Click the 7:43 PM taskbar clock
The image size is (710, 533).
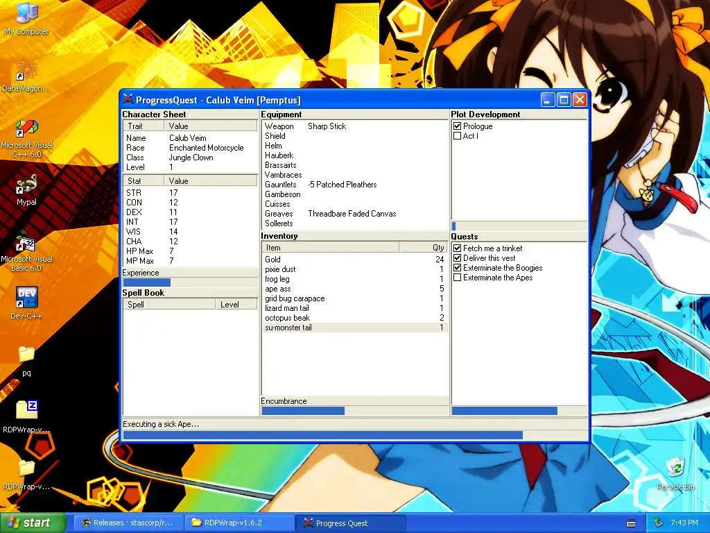(684, 523)
